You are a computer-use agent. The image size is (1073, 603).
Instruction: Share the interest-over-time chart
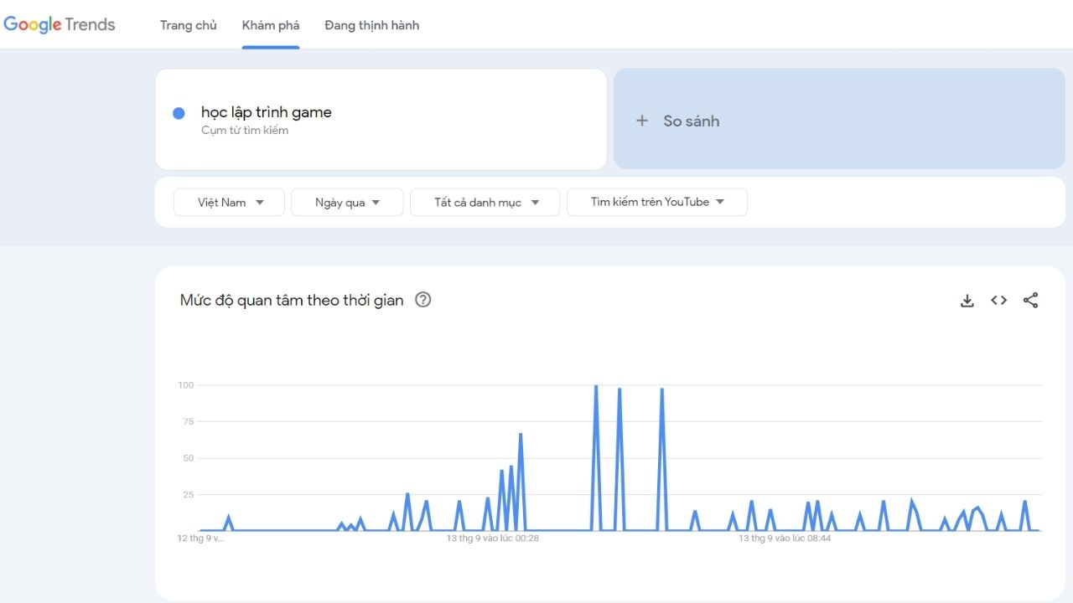(x=1030, y=300)
